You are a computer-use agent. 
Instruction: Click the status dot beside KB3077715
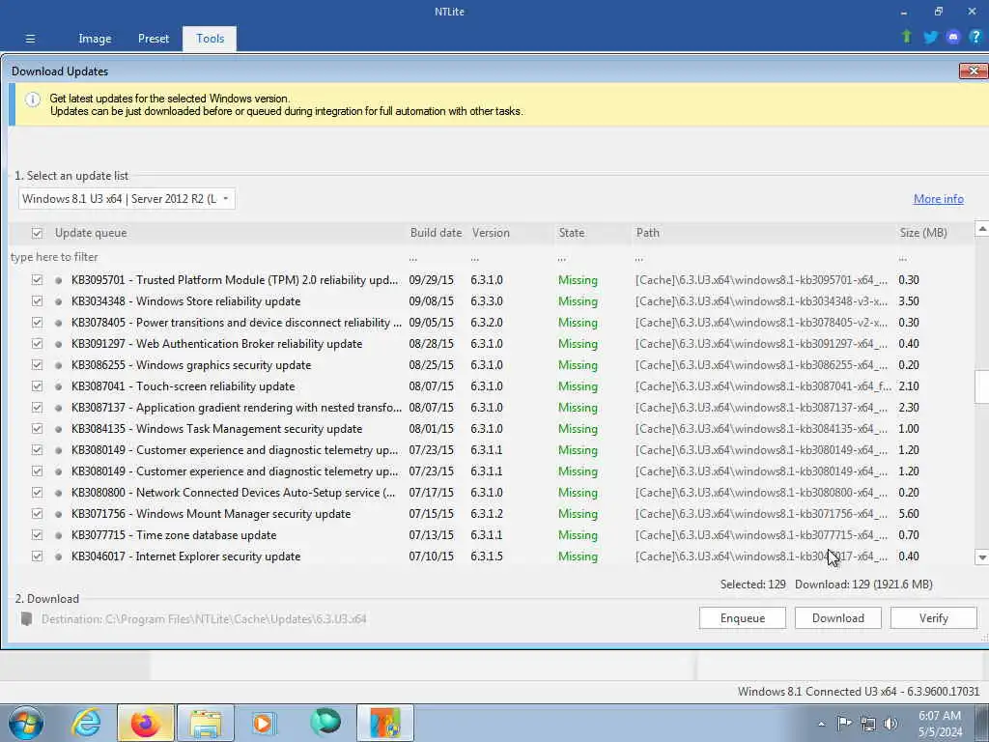click(x=59, y=535)
